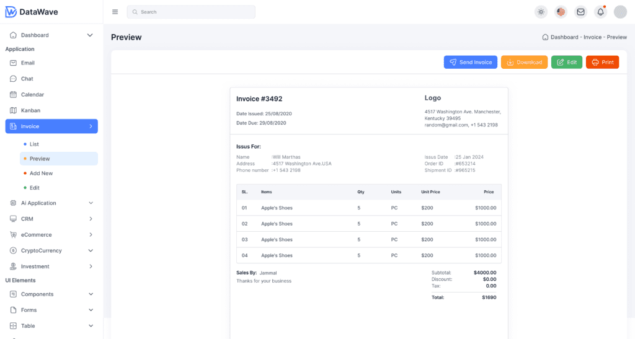The height and width of the screenshot is (339, 635).
Task: Click the DataWave logo
Action: (x=32, y=12)
